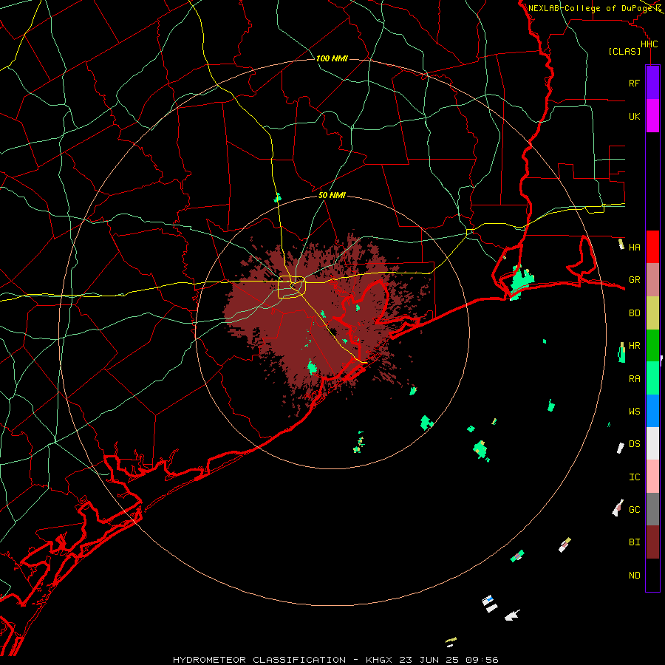Click the brown BI legend swatch
This screenshot has width=665, height=665.
(x=652, y=542)
